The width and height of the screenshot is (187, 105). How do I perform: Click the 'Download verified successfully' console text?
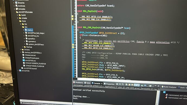point(89,90)
